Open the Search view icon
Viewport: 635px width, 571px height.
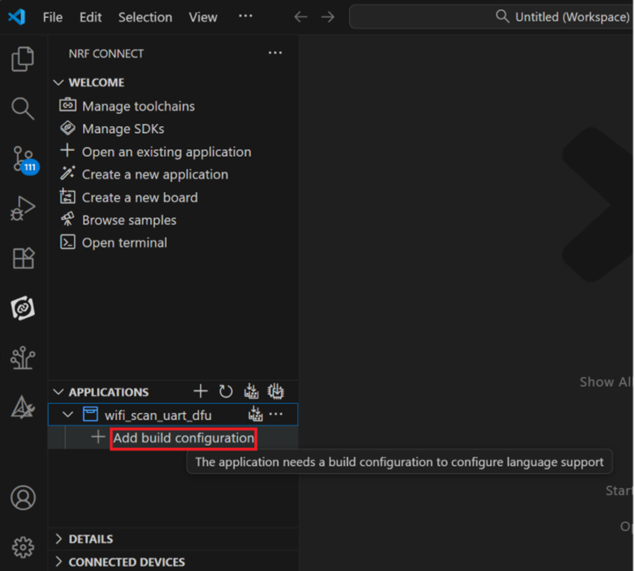point(23,109)
